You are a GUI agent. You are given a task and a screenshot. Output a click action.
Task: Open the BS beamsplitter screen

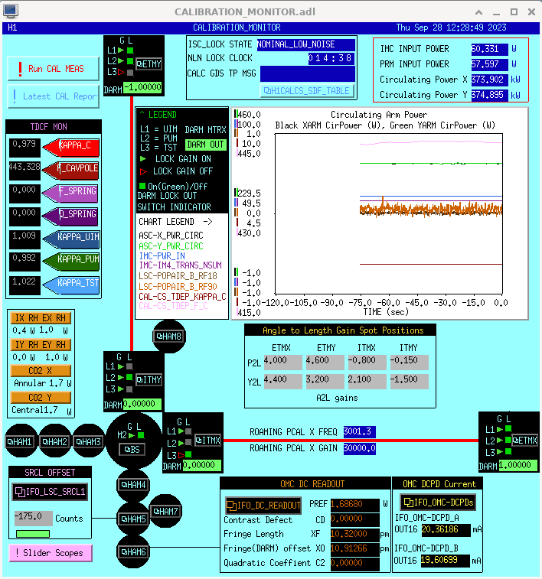(x=134, y=449)
